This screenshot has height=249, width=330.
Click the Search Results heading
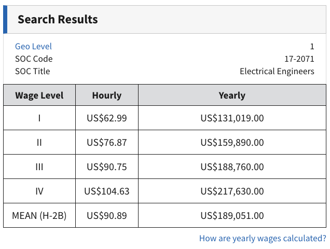[x=58, y=20]
